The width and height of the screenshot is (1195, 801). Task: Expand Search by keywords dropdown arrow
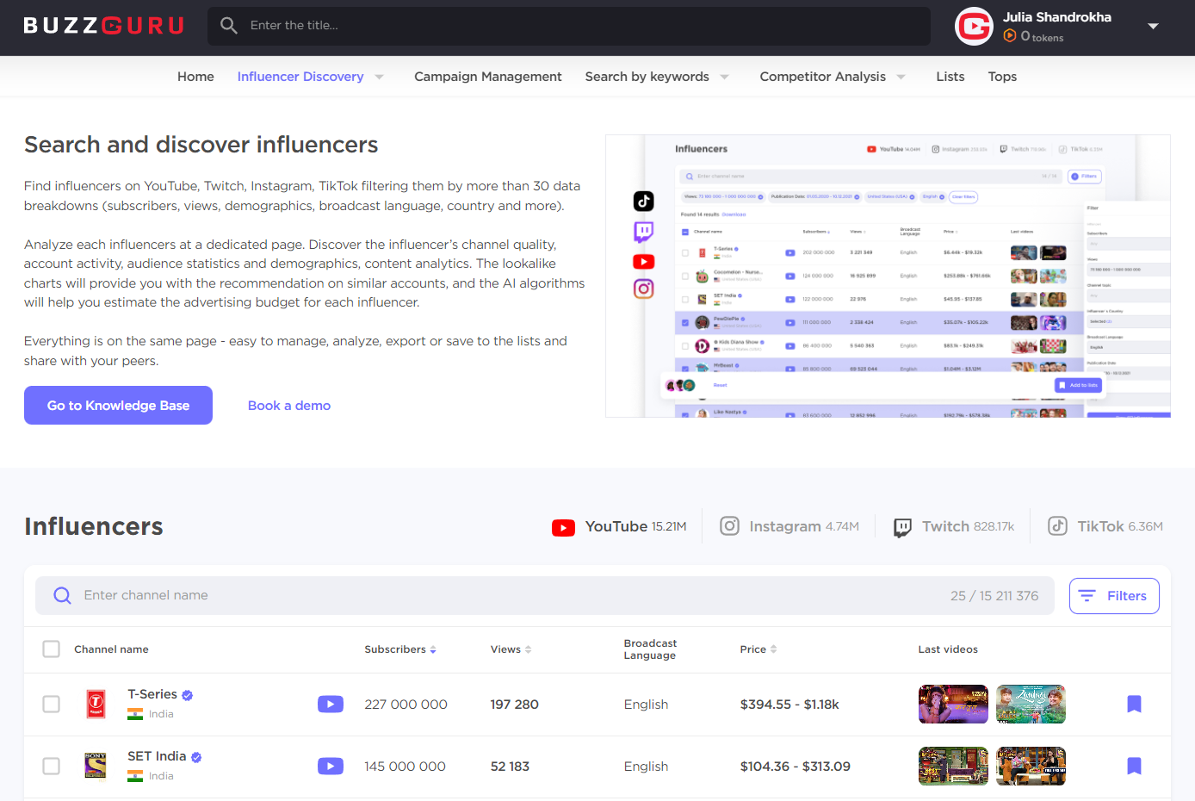point(724,77)
